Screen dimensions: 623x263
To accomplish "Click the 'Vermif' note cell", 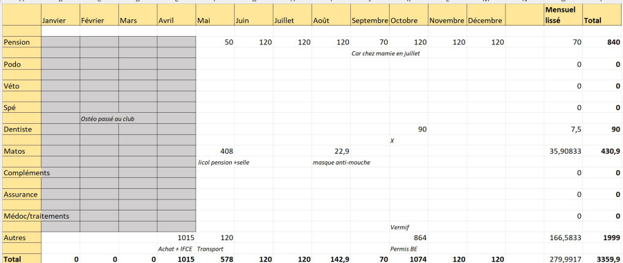I will 400,227.
